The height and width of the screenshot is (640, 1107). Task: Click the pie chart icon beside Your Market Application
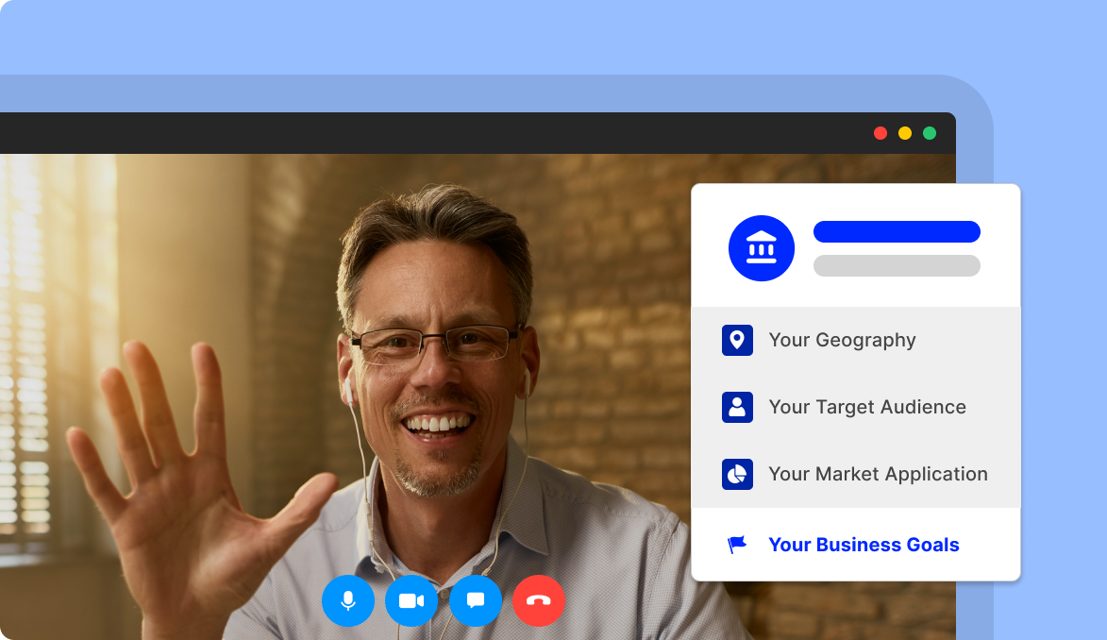[737, 474]
